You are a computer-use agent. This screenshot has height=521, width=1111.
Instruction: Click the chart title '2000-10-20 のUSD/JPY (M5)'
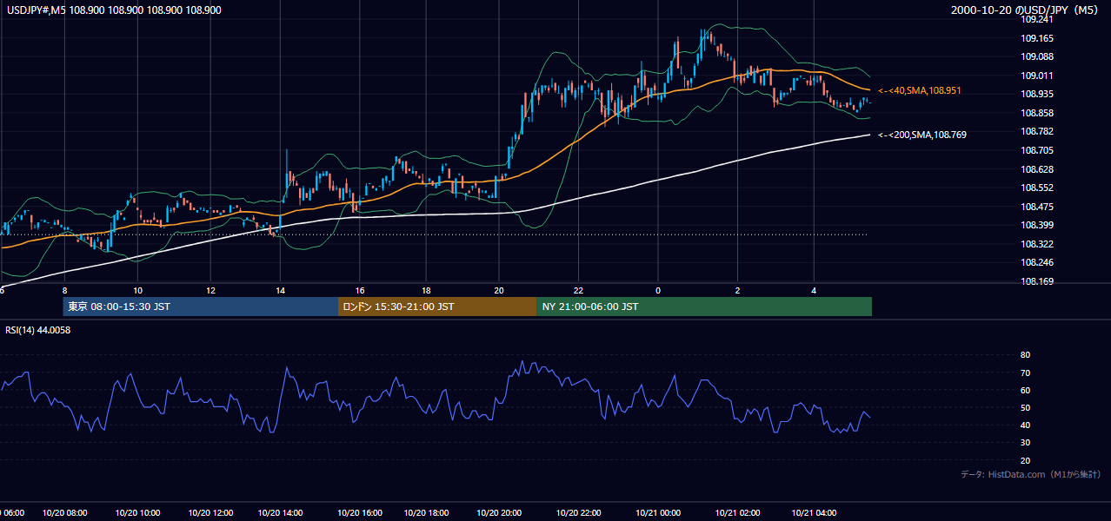pos(1026,10)
